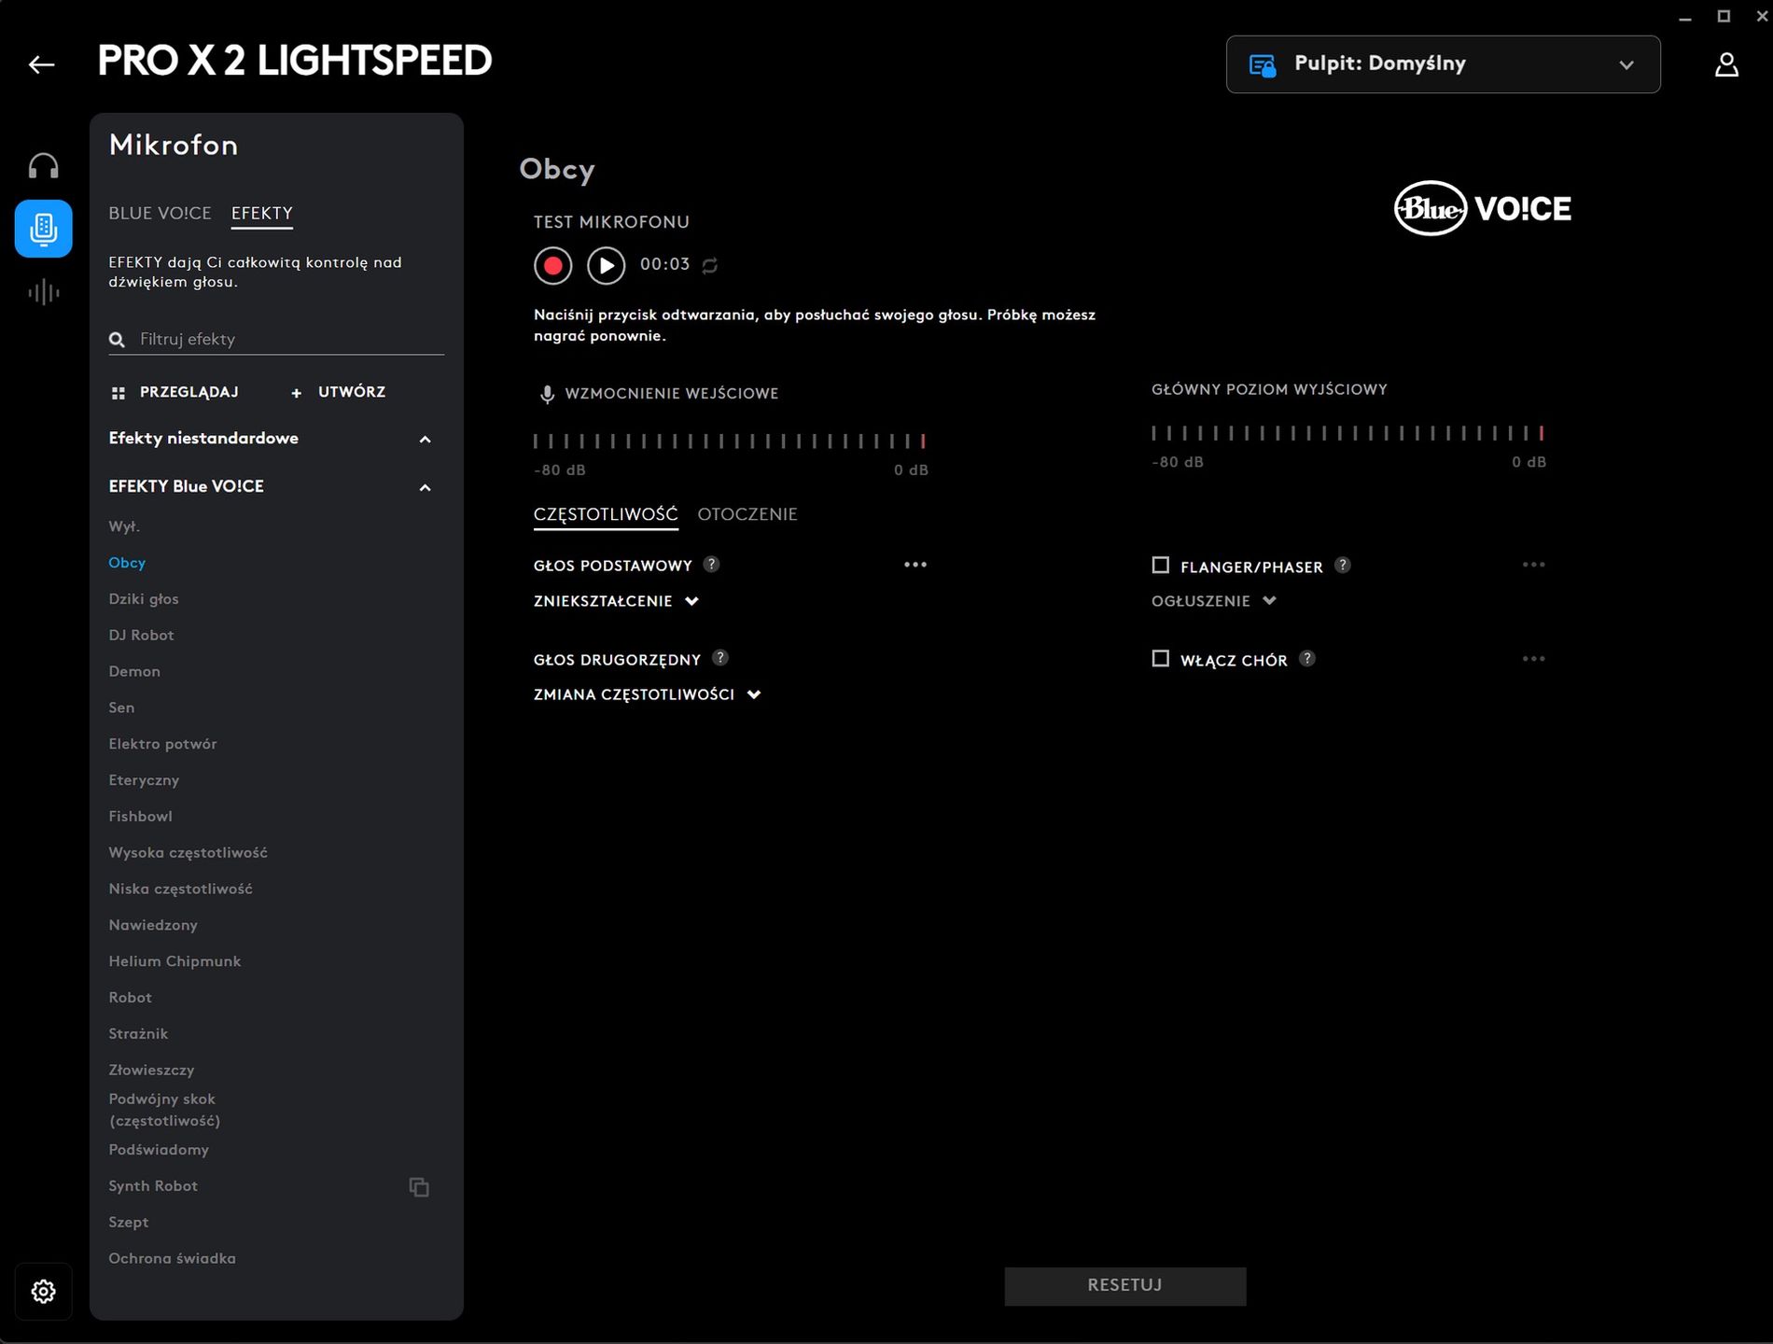The image size is (1773, 1344).
Task: Click help icon beside GŁOS PODSTAWOWY
Action: coord(711,564)
